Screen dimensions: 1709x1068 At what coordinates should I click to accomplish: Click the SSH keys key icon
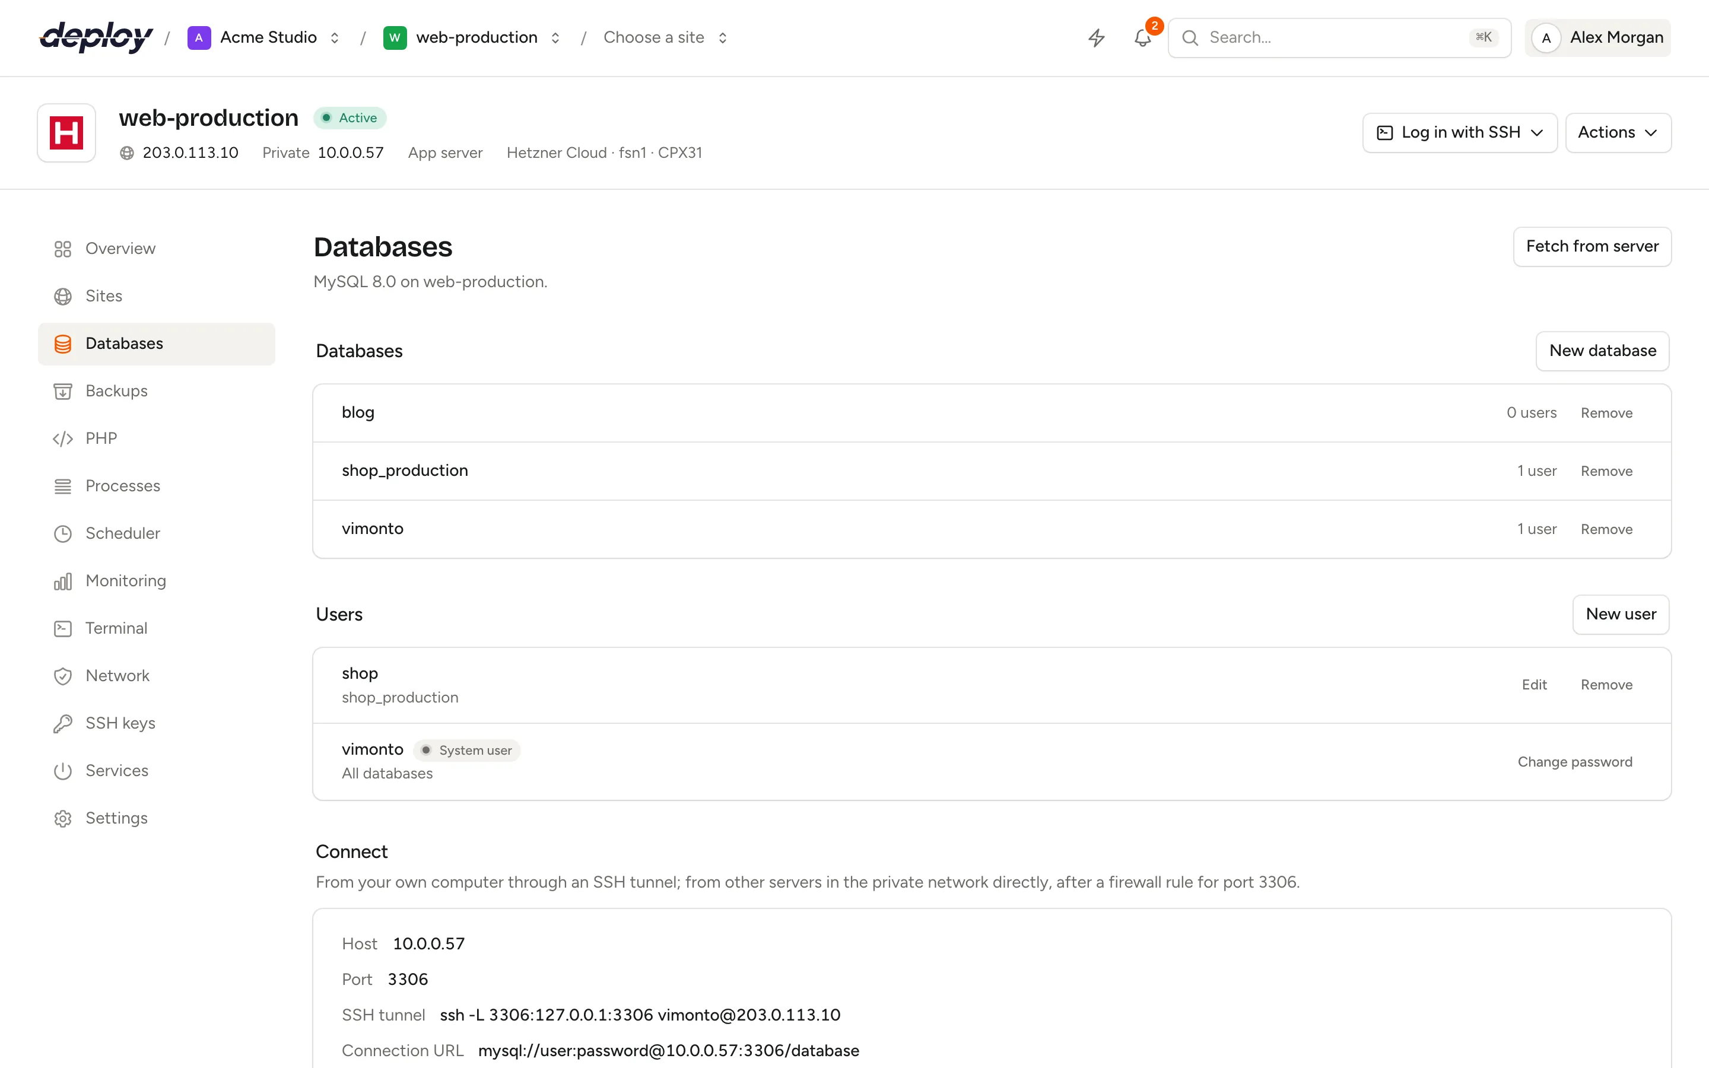tap(63, 723)
